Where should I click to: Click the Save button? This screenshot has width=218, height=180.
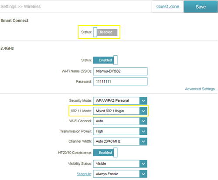pos(201,7)
